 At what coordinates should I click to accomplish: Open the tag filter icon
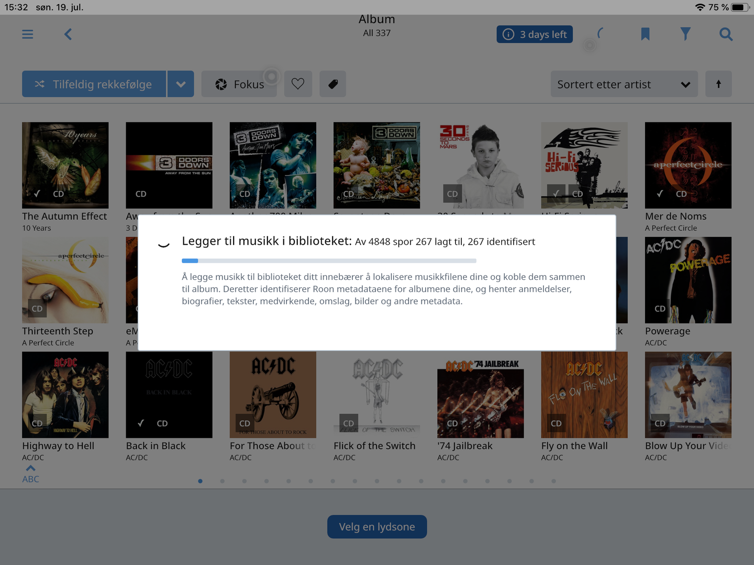(x=333, y=84)
